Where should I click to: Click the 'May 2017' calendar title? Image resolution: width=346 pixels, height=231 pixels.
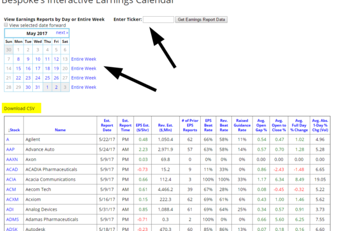(x=37, y=33)
